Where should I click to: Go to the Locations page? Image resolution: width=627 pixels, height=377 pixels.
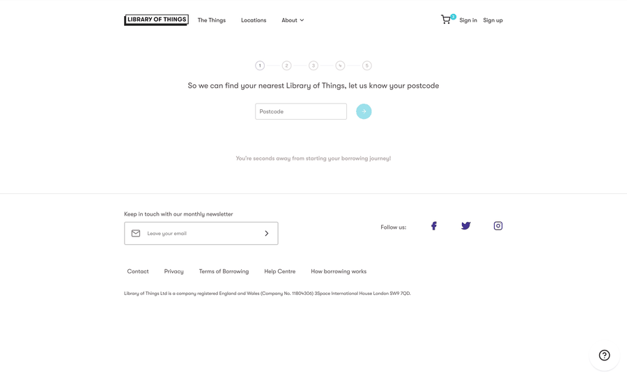[x=254, y=20]
